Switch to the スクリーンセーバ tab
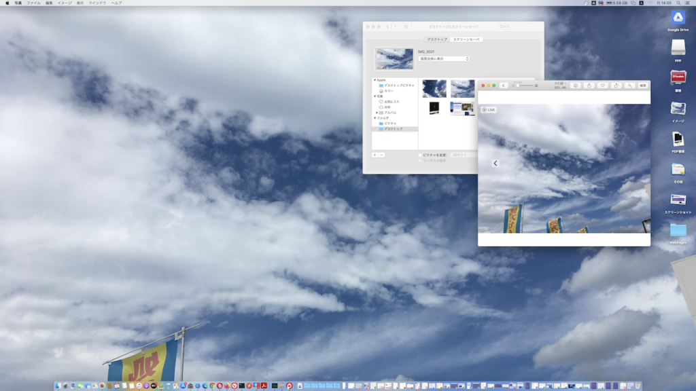The image size is (696, 391). pos(466,39)
